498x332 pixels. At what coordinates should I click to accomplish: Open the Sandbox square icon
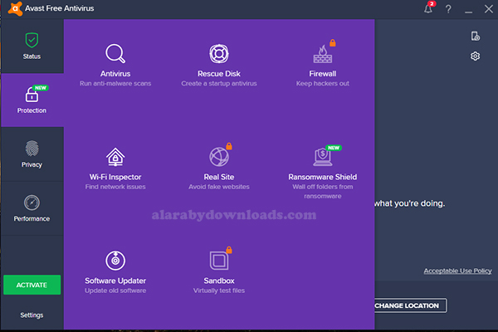tap(219, 261)
